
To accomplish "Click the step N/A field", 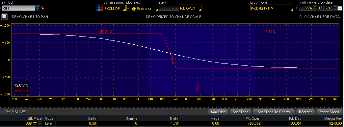I will click(169, 8).
